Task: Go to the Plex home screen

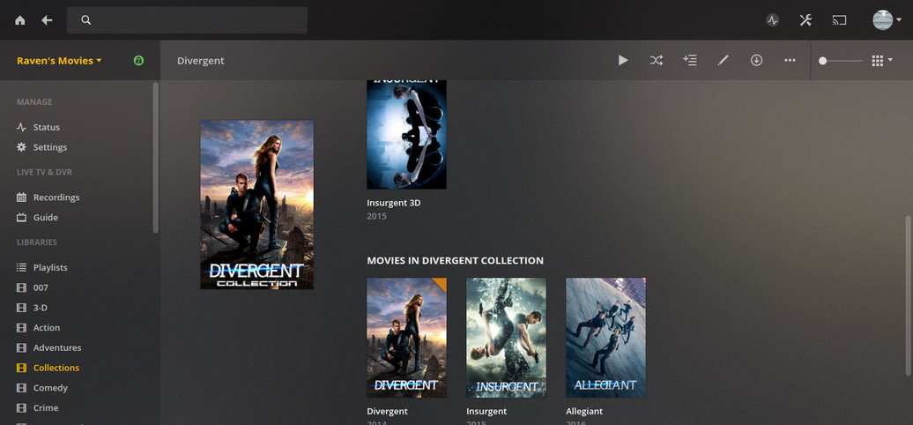Action: [19, 20]
